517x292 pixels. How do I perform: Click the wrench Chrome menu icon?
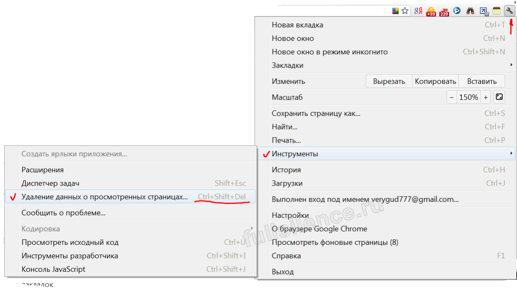click(x=509, y=11)
